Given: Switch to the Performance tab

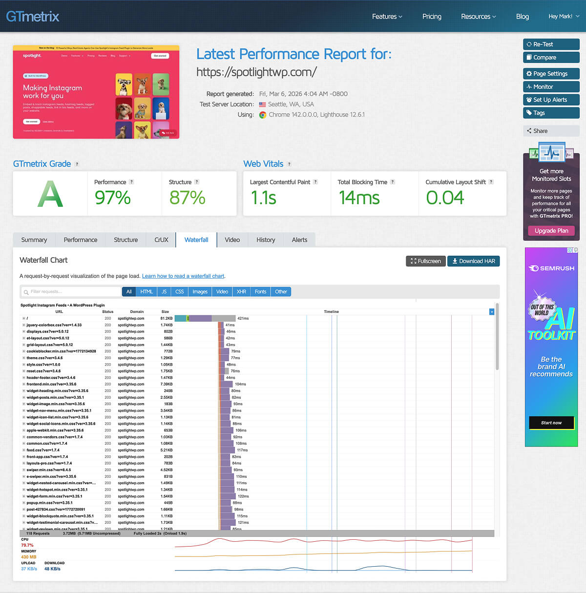Looking at the screenshot, I should click(x=81, y=240).
